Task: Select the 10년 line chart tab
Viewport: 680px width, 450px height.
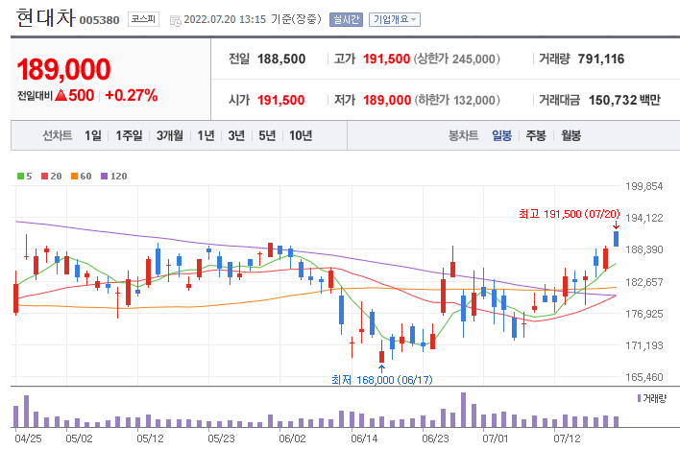Action: pyautogui.click(x=301, y=135)
